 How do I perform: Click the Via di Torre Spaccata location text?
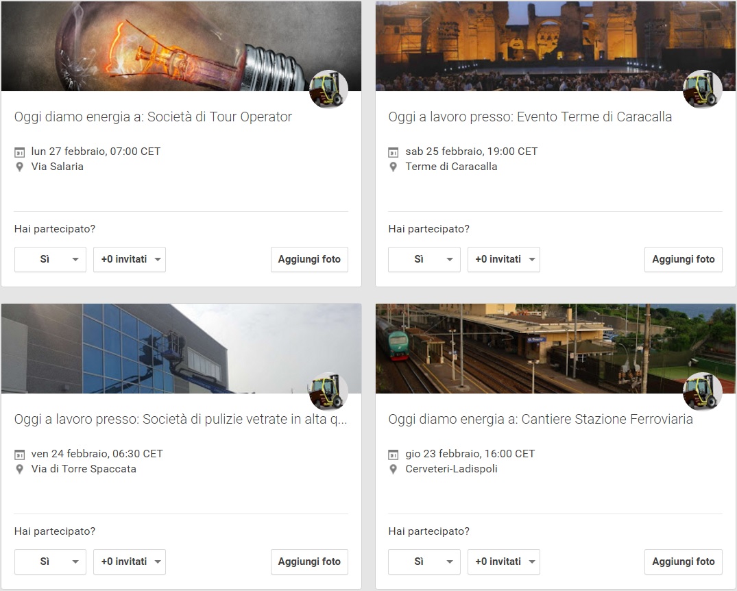click(84, 469)
